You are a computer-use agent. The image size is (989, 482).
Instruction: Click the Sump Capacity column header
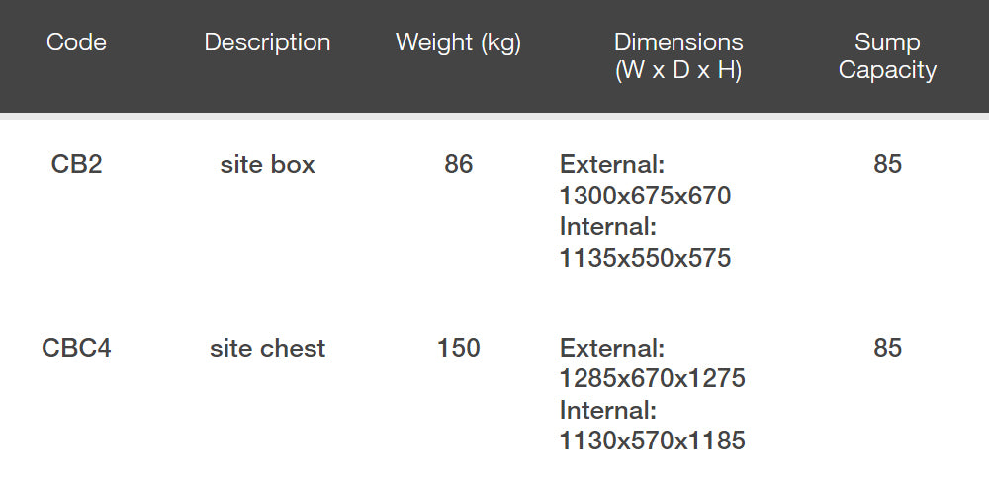click(x=887, y=56)
